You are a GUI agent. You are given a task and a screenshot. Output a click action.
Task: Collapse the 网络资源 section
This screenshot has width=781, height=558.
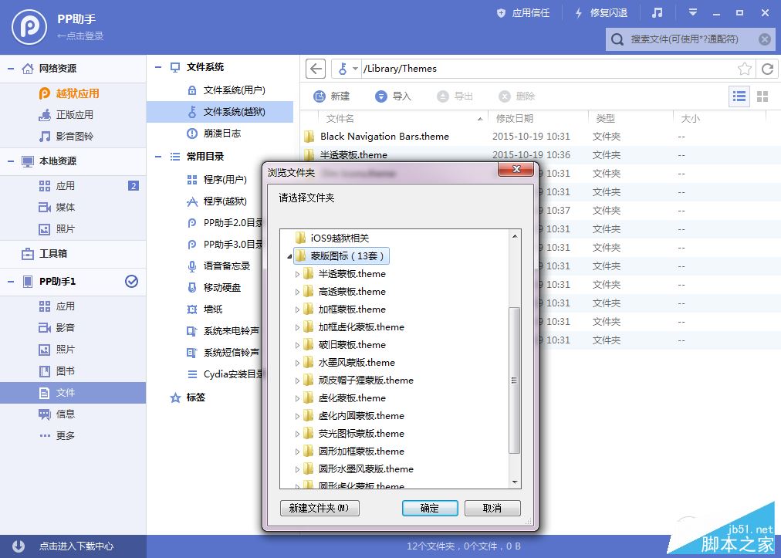pyautogui.click(x=11, y=69)
